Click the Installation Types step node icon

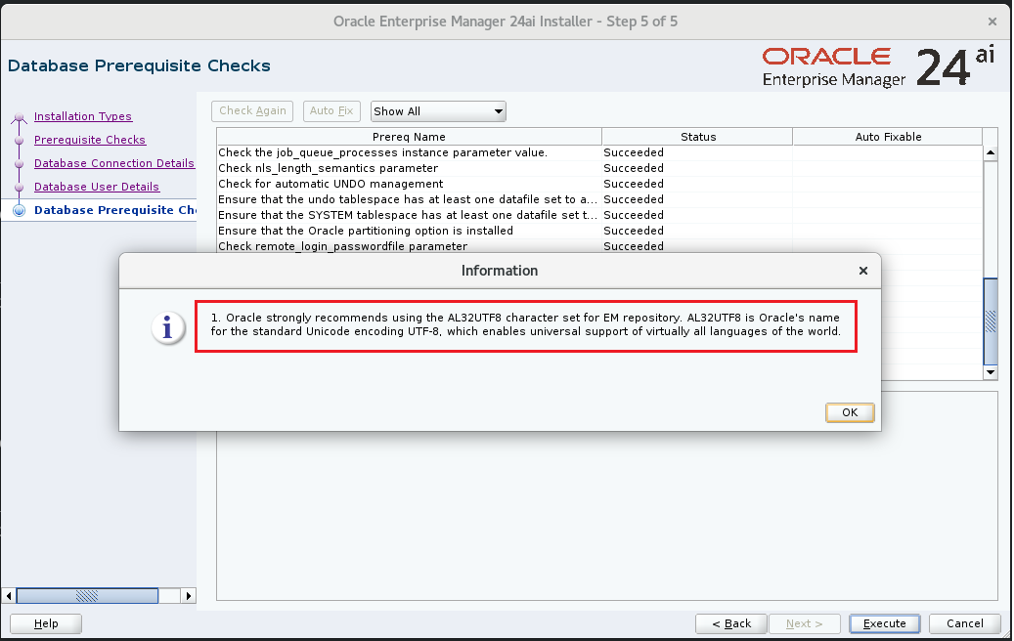[20, 117]
